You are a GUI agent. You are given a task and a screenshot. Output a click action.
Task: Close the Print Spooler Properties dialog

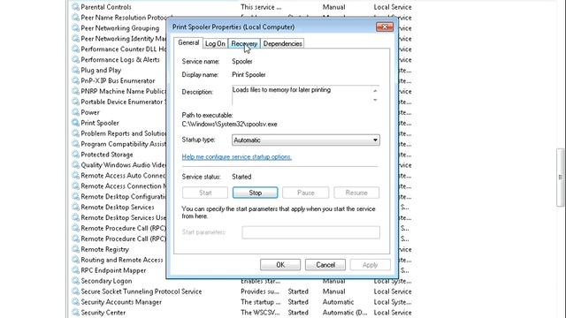[x=385, y=27]
